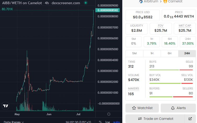Click the 5M price change box
This screenshot has width=197, height=123.
[x=134, y=42]
